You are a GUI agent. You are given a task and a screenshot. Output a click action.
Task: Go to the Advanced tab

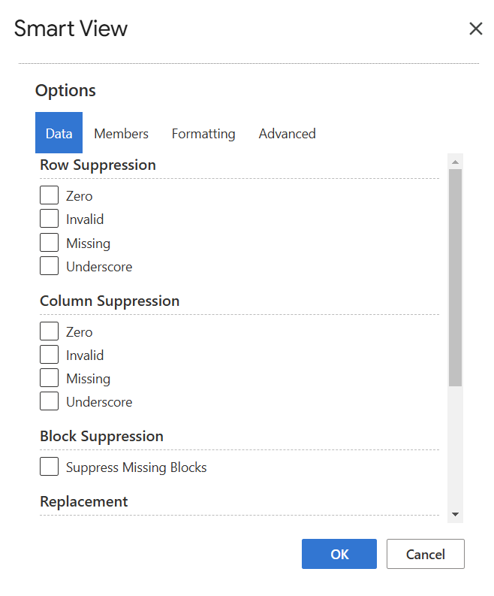[x=287, y=134]
